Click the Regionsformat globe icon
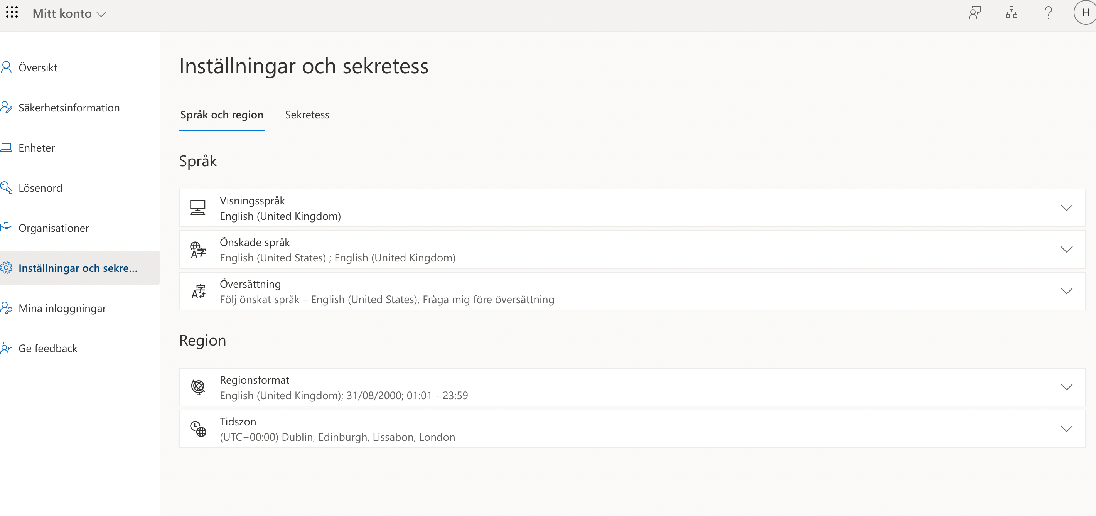The width and height of the screenshot is (1096, 516). 198,387
